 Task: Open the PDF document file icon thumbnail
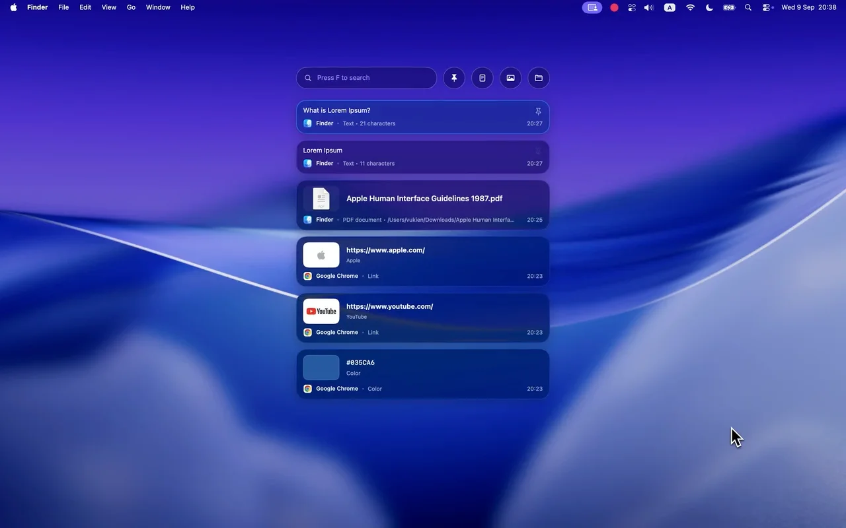321,199
